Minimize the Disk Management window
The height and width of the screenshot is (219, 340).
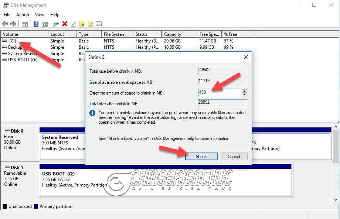(x=297, y=5)
